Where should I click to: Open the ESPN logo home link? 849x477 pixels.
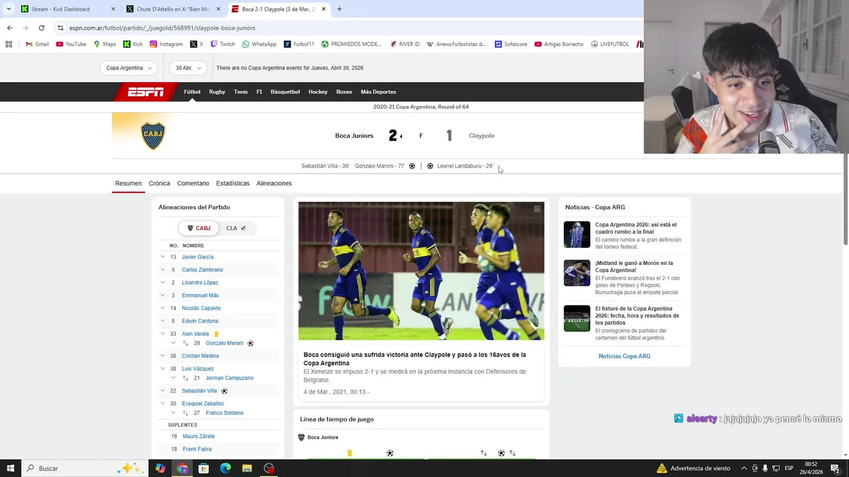click(x=145, y=92)
